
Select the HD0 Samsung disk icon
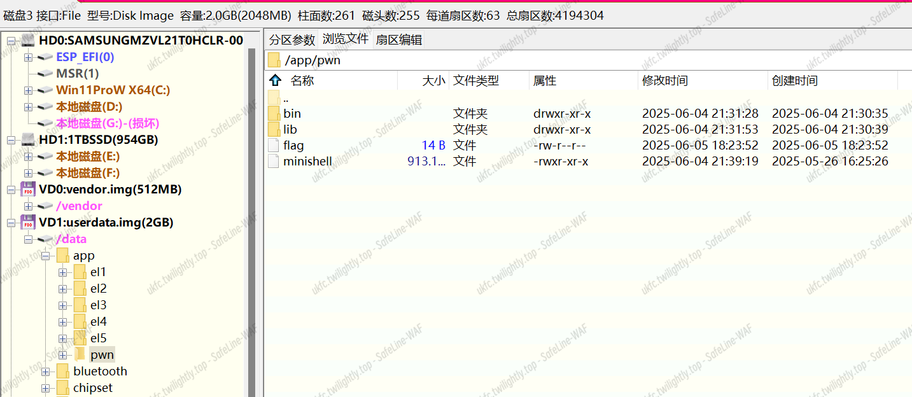28,41
